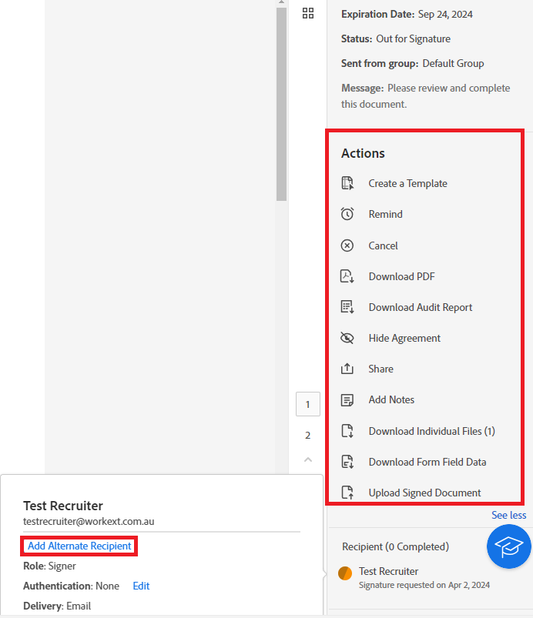Open the graduation cap help button
The height and width of the screenshot is (618, 533).
[509, 546]
